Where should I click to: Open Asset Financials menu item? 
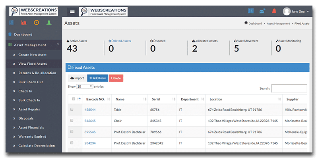(31, 127)
